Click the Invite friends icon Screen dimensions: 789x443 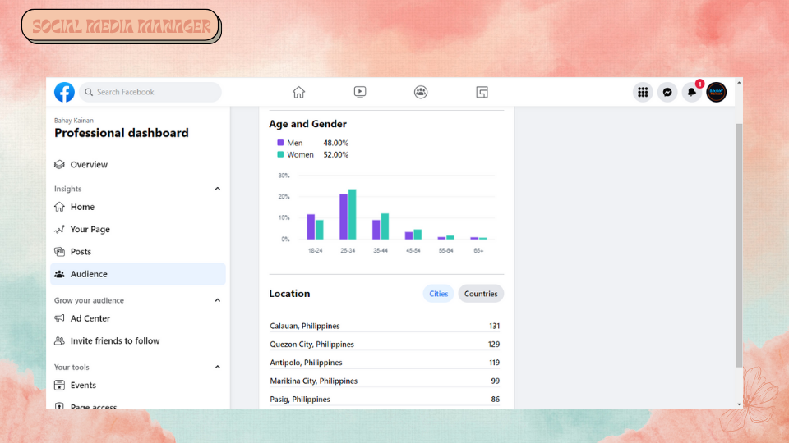[59, 340]
